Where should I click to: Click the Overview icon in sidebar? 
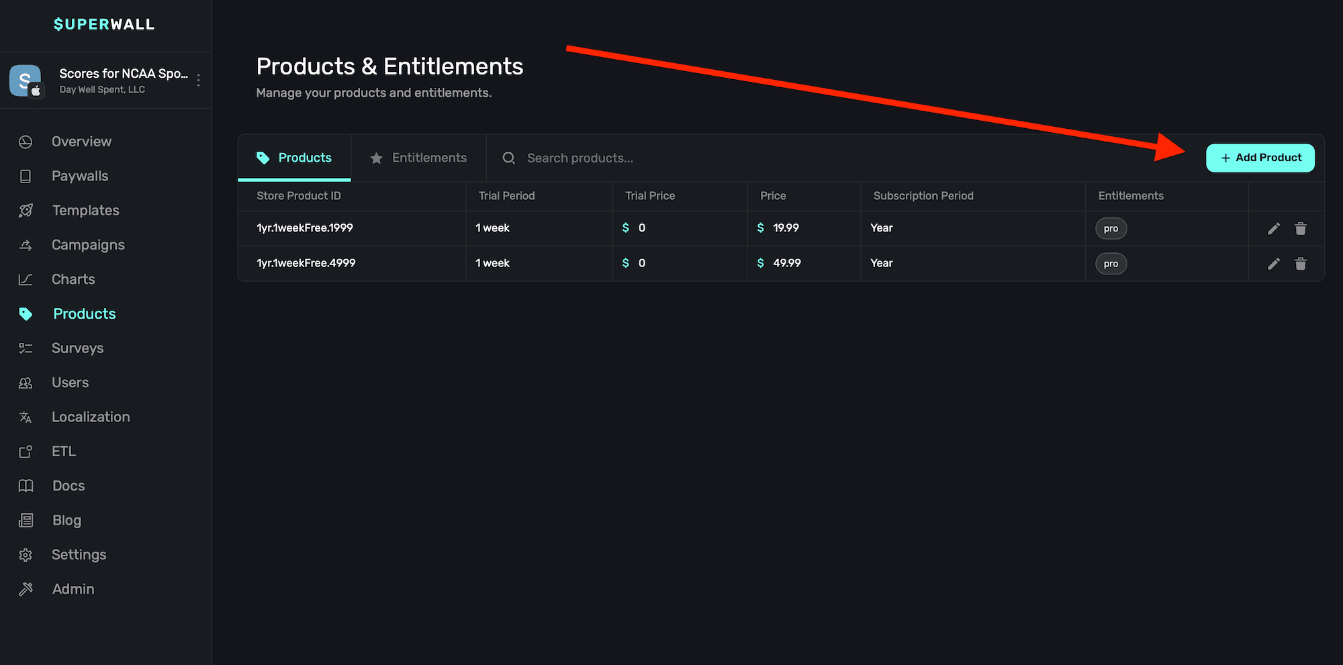click(26, 142)
